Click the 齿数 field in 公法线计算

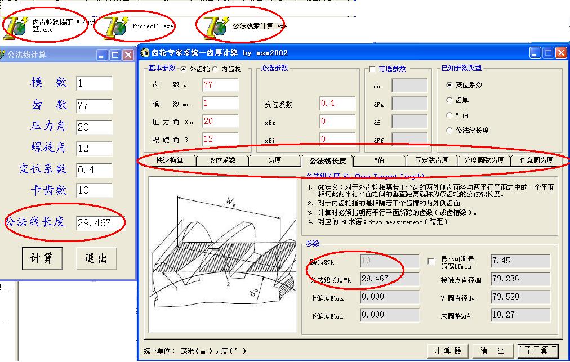click(94, 106)
